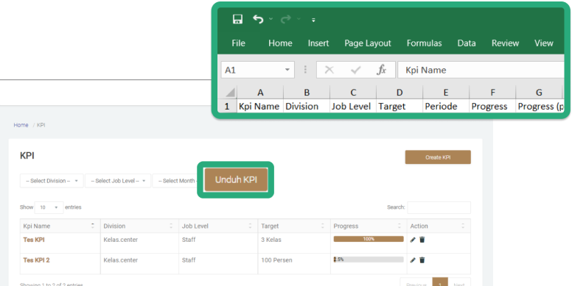Switch to the Page Layout tab
The height and width of the screenshot is (286, 572).
pos(368,43)
